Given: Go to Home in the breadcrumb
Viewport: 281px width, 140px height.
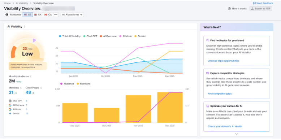Looking at the screenshot, I should pyautogui.click(x=7, y=3).
